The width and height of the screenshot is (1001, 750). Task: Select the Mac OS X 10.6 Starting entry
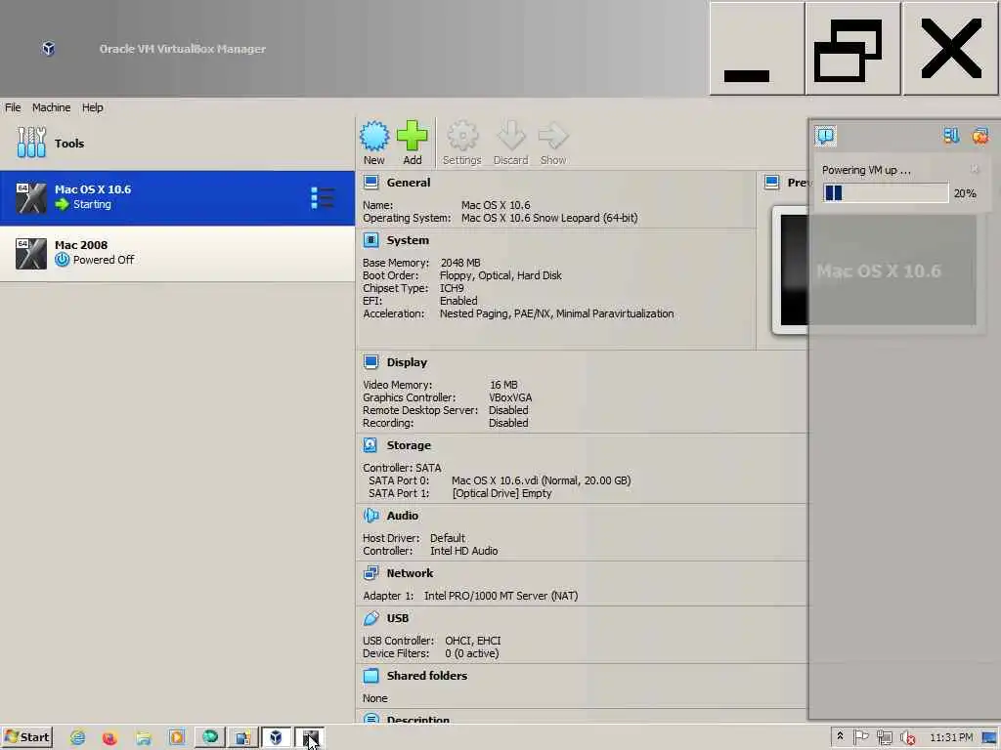point(178,197)
